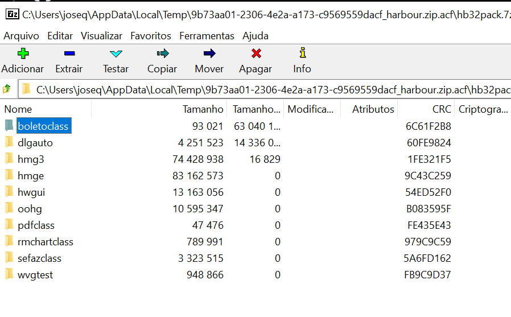511x317 pixels.
Task: Open the Favoritos menu
Action: pos(151,36)
